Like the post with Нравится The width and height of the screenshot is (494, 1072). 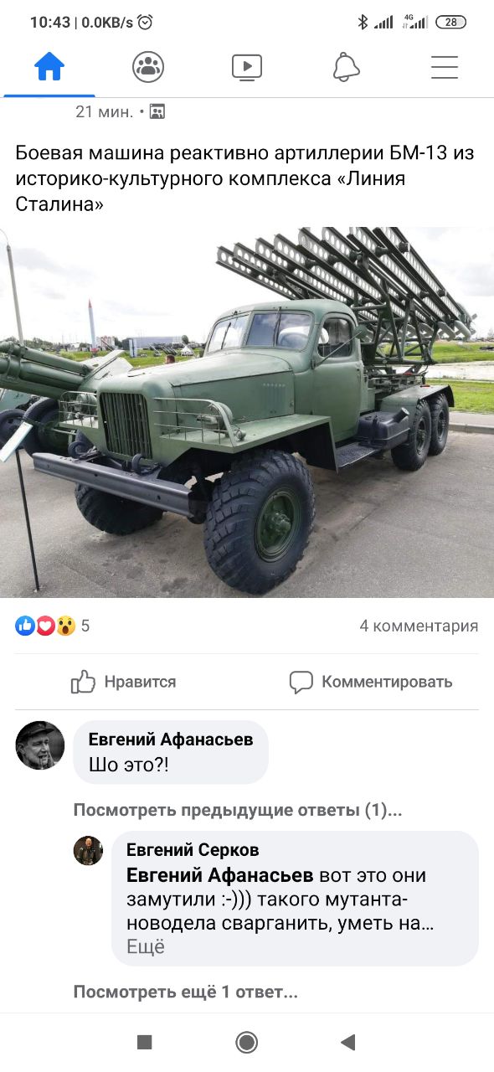(x=123, y=682)
